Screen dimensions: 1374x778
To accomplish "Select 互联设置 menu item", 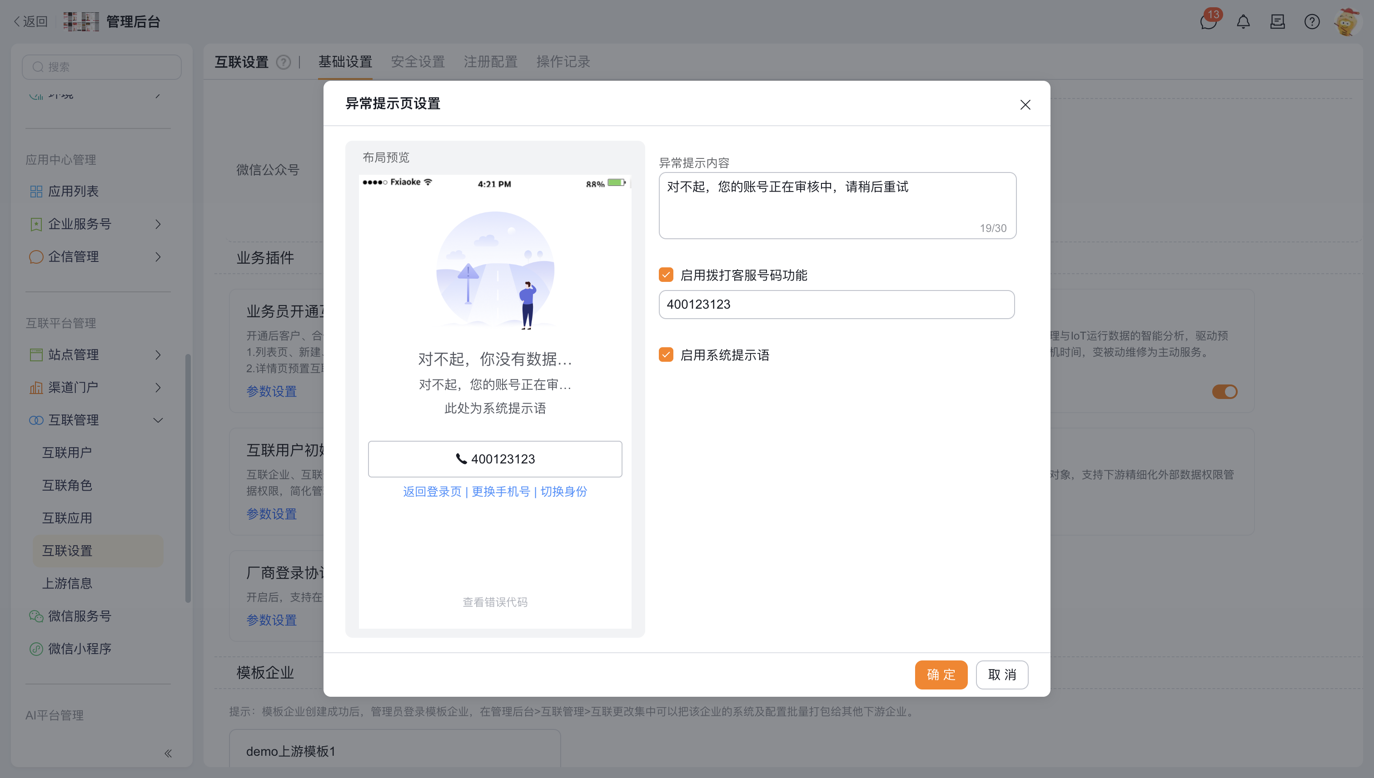I will [x=99, y=551].
